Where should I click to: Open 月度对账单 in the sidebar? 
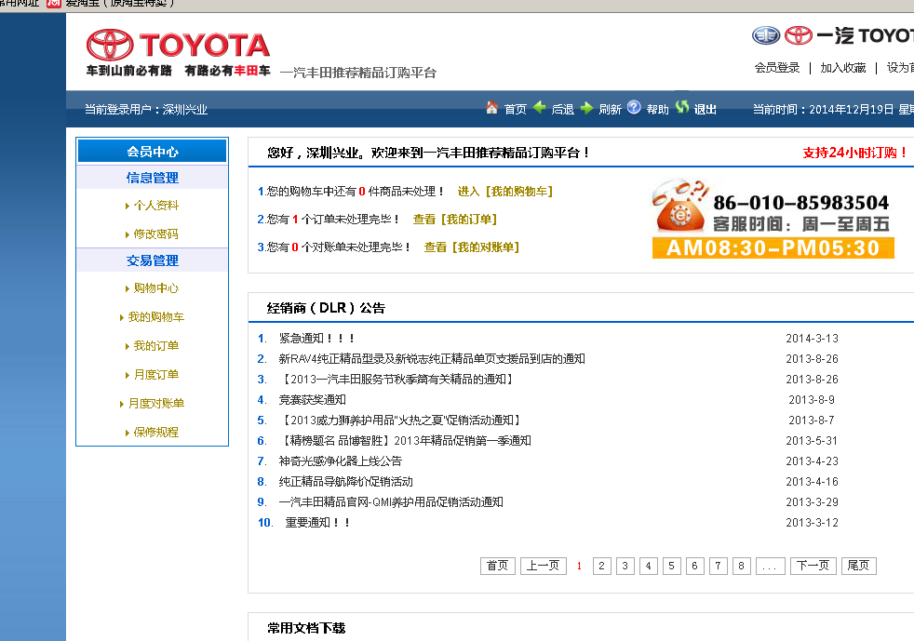[x=155, y=403]
